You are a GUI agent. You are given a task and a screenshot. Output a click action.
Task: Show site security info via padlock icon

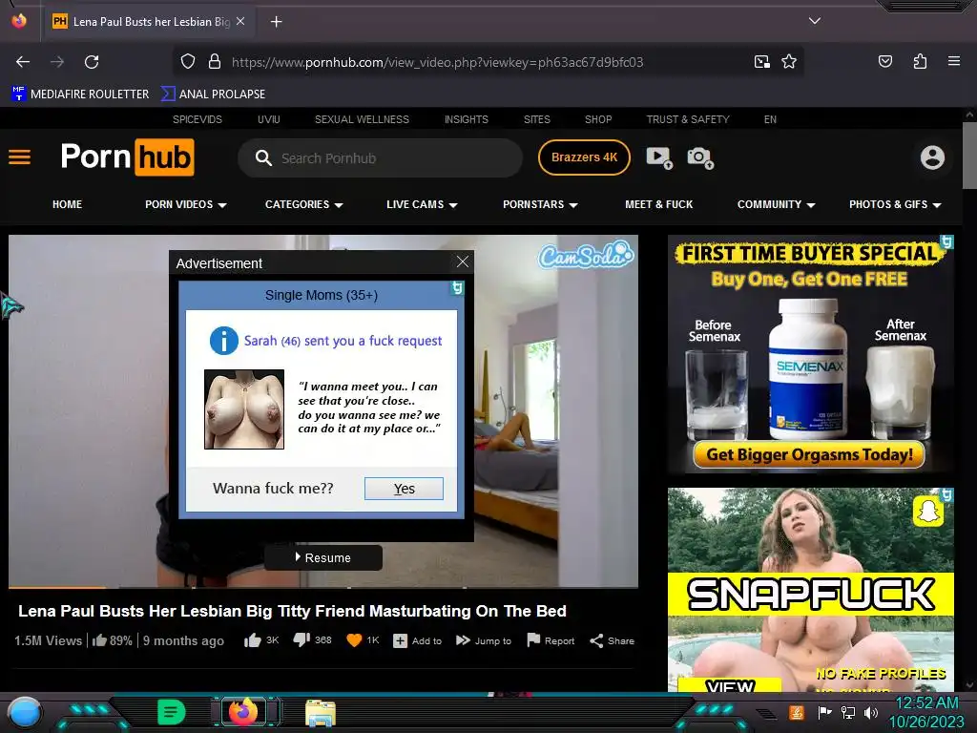click(x=215, y=62)
